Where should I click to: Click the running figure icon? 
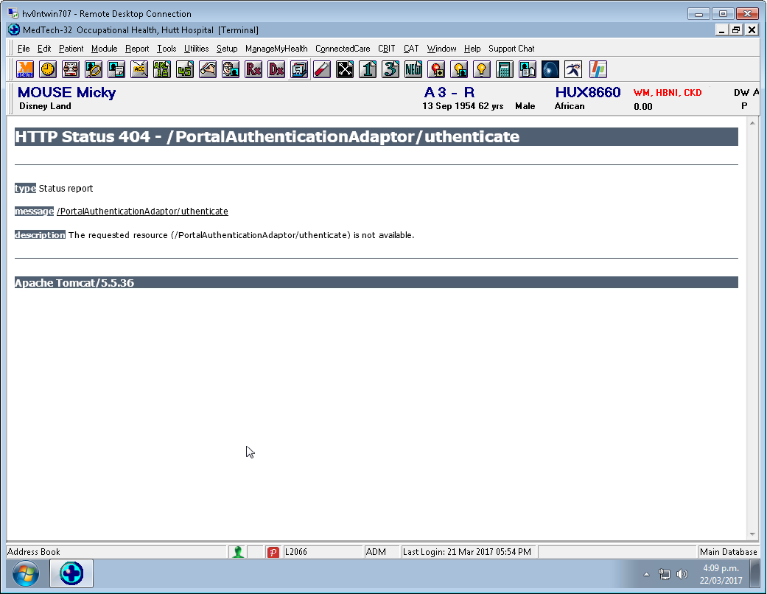[572, 69]
